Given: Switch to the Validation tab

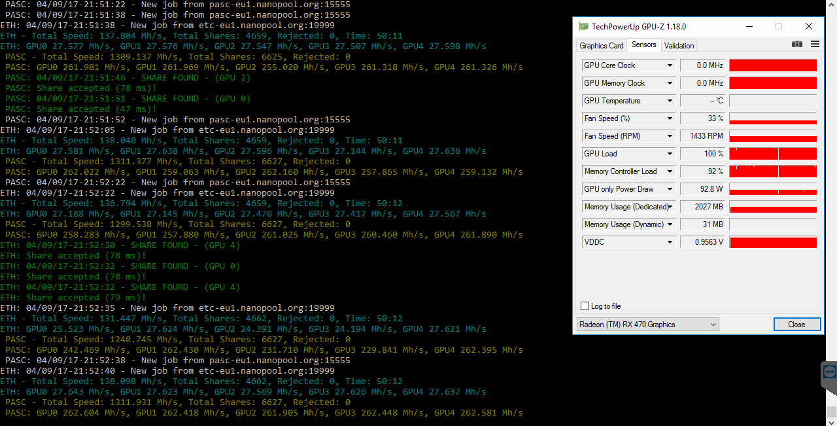Looking at the screenshot, I should click(679, 46).
